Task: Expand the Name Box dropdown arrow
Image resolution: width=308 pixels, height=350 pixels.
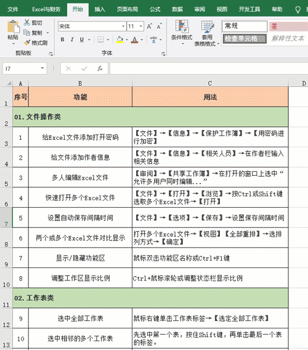Action: pos(42,68)
